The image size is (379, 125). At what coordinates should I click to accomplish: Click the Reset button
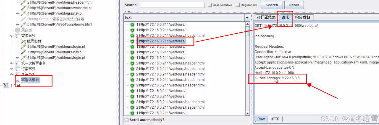point(294,5)
